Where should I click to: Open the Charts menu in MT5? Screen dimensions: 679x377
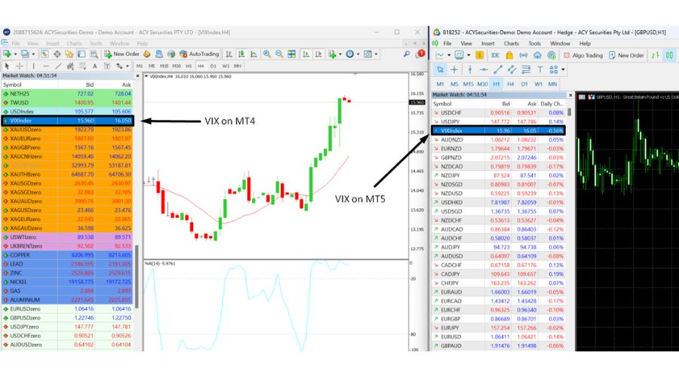tap(511, 43)
